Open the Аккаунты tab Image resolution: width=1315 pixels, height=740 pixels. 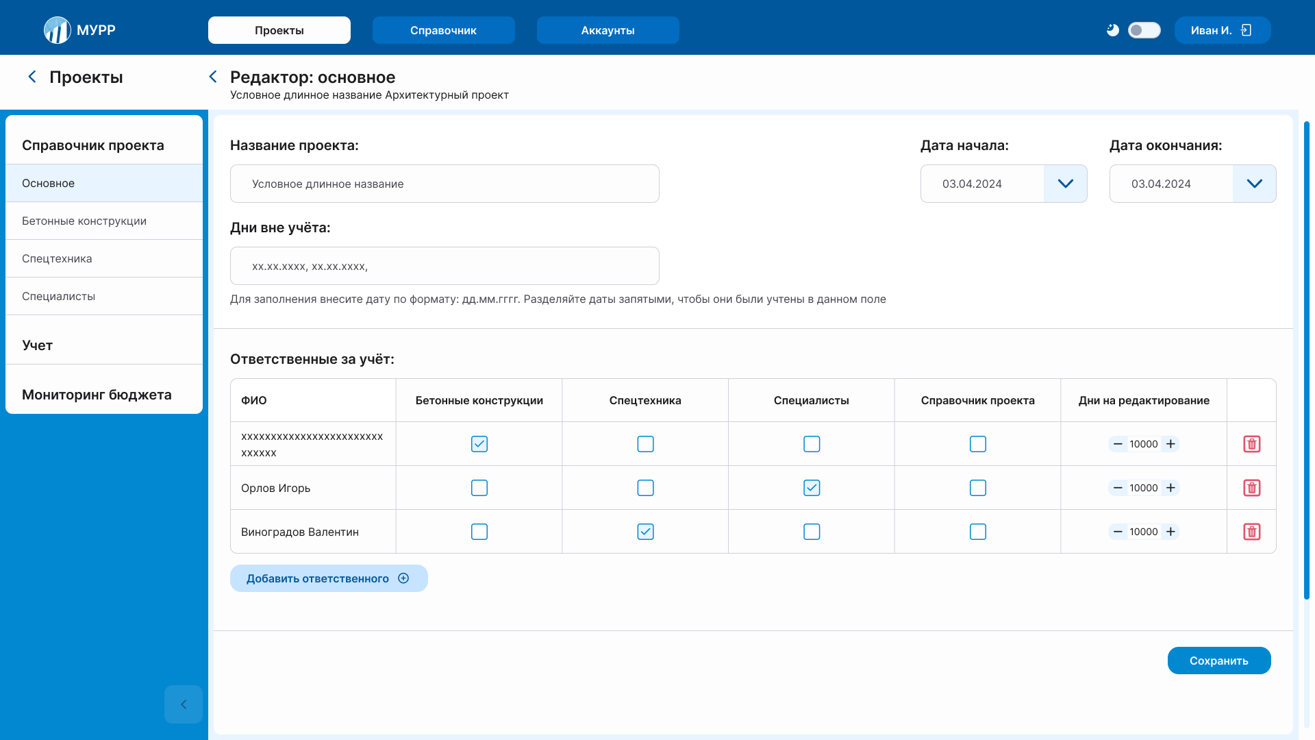[x=608, y=30]
